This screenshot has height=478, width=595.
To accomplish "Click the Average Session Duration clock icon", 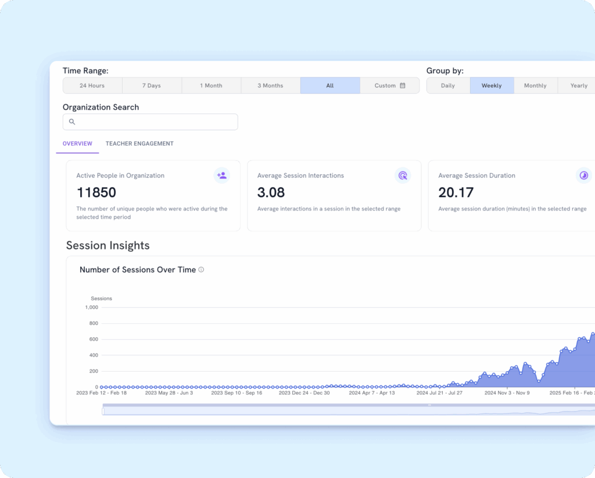I will click(x=583, y=175).
